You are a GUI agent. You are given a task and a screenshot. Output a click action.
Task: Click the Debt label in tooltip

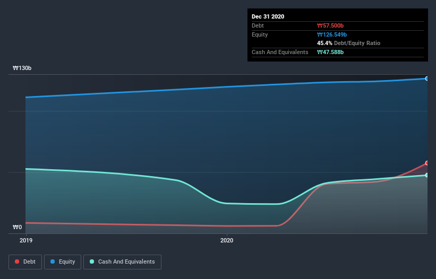coord(258,25)
